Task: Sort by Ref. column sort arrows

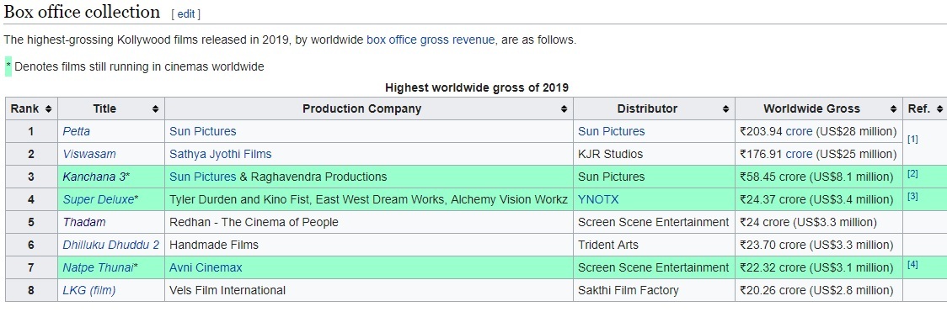Action: tap(939, 109)
